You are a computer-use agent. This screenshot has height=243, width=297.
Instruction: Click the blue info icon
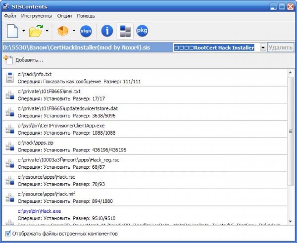(107, 31)
